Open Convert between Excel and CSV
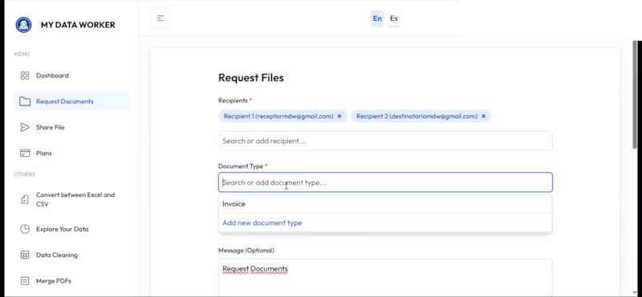The image size is (642, 297). 71,199
